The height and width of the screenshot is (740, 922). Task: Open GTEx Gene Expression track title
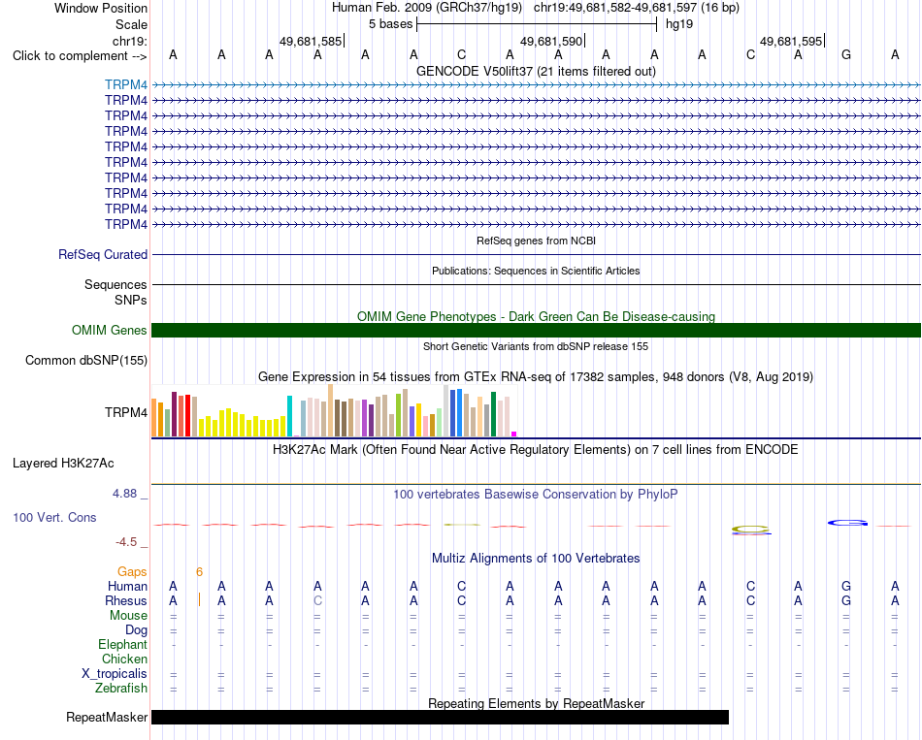(x=536, y=376)
